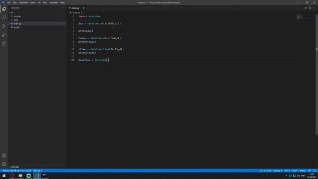
Task: Click the feedback icon in status bar
Action: pyautogui.click(x=310, y=171)
